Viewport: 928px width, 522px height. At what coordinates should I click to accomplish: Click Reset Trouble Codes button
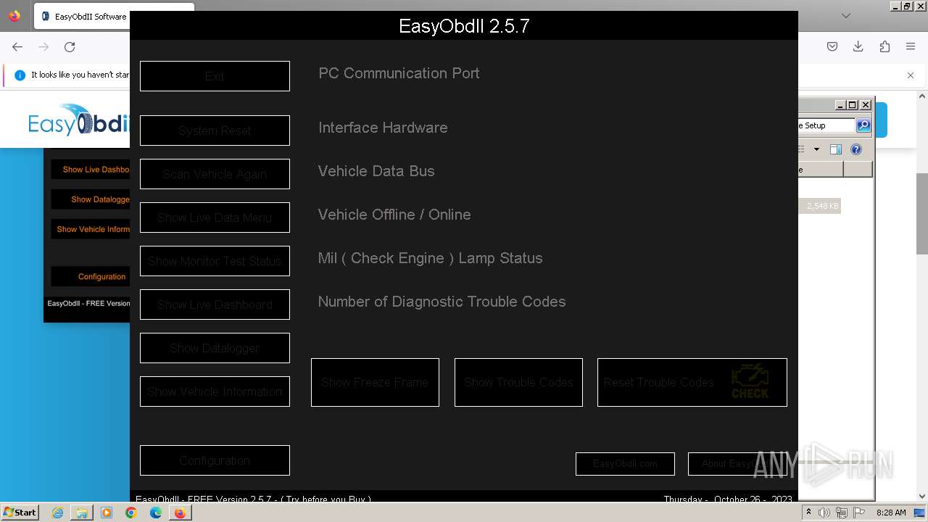[x=692, y=382]
